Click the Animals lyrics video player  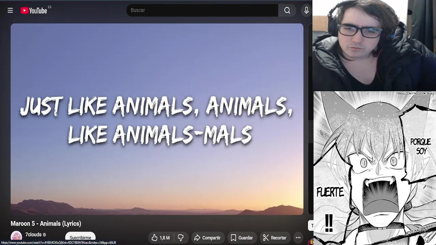tap(157, 119)
